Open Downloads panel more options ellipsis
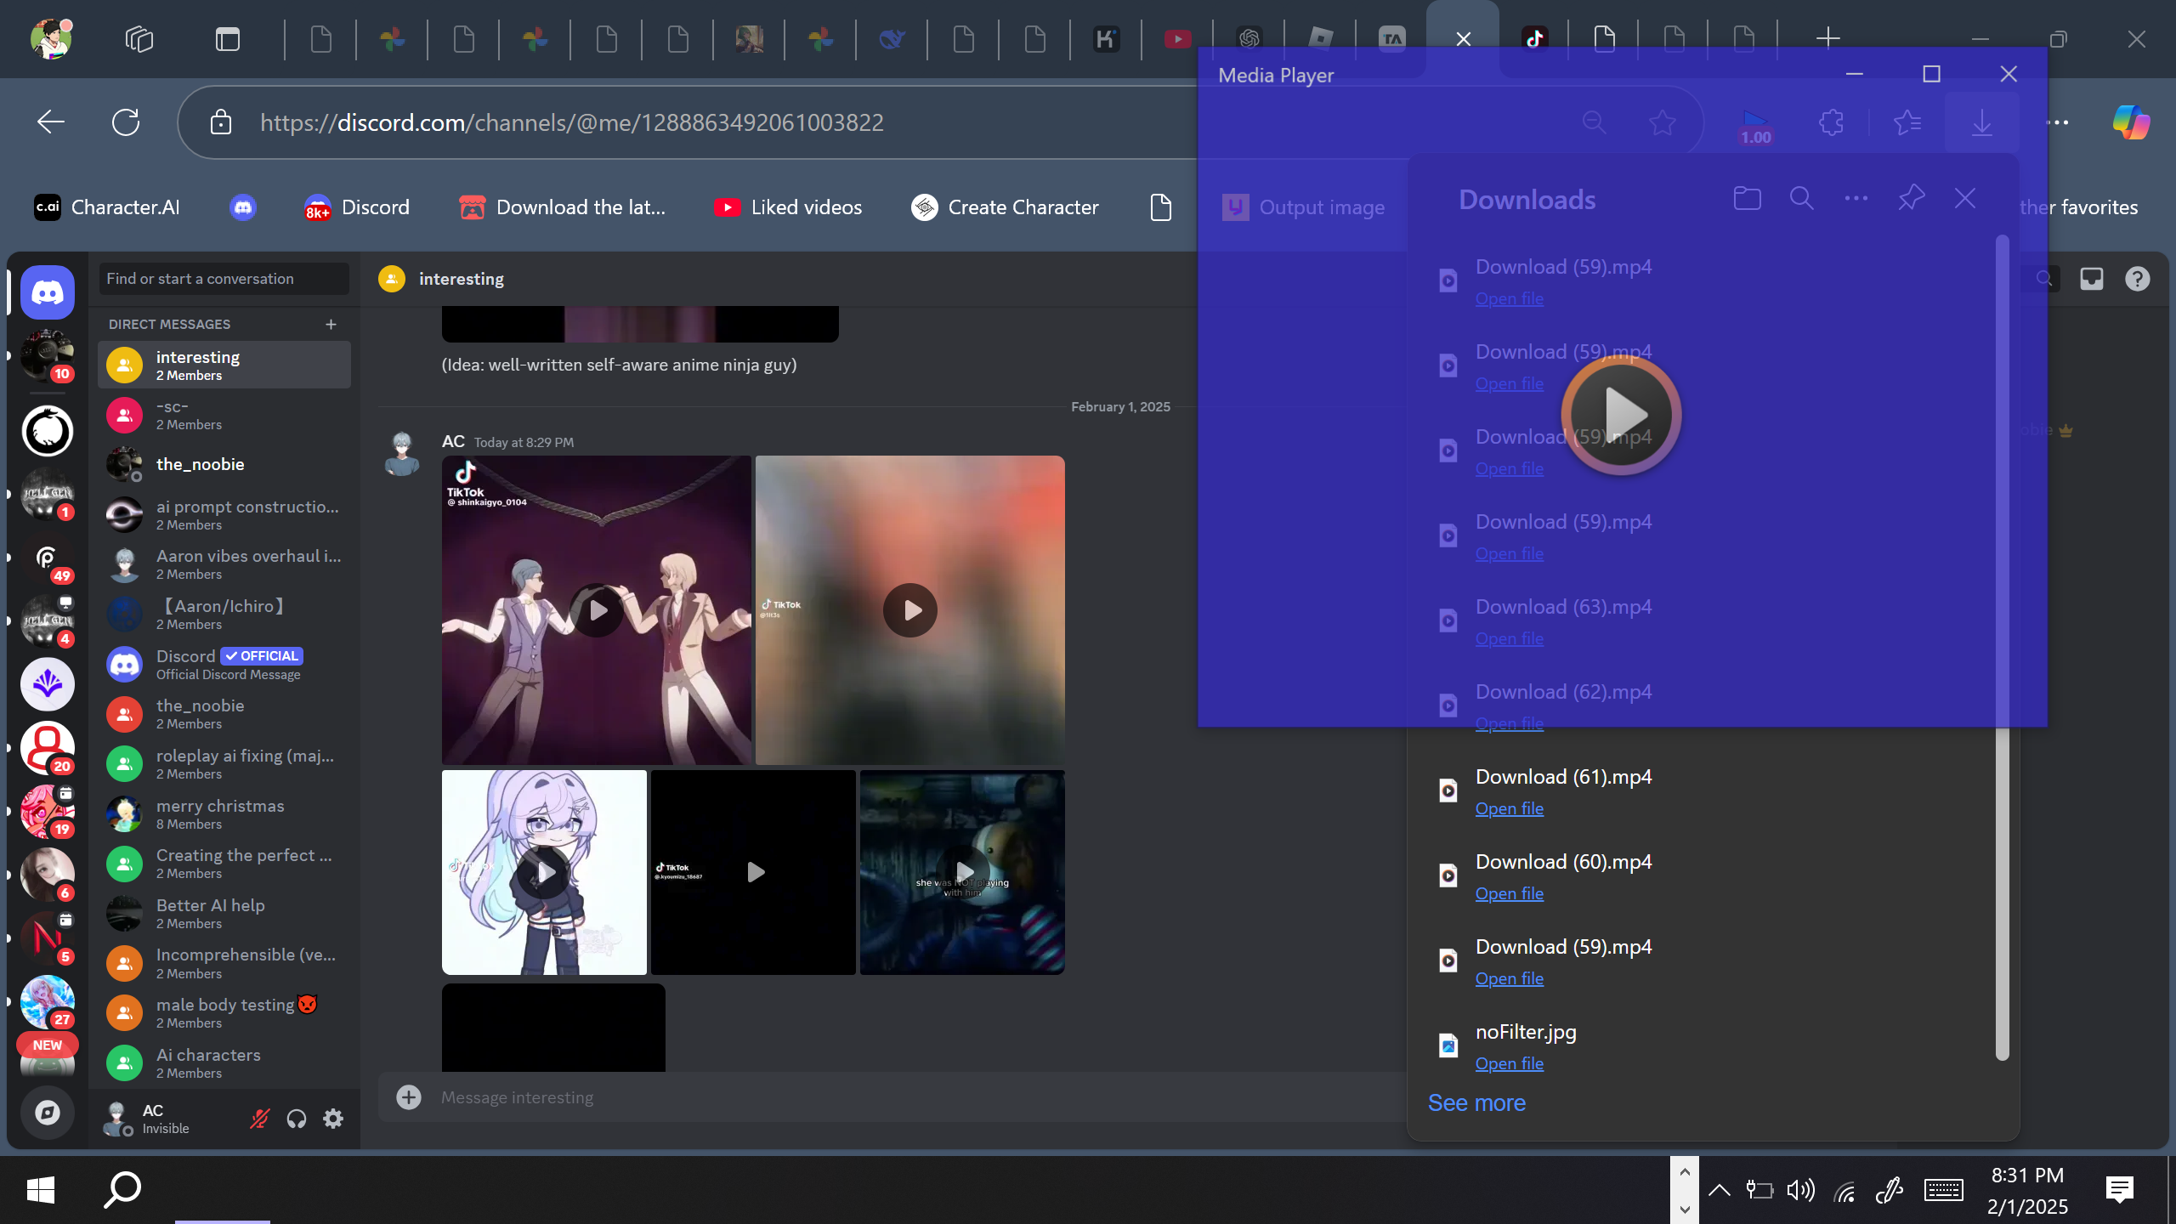The image size is (2176, 1224). pos(1856,199)
